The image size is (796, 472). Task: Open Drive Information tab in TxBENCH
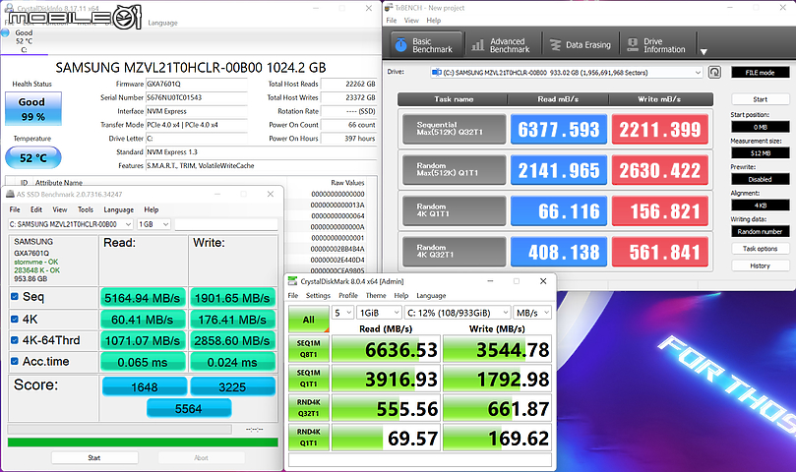click(657, 45)
